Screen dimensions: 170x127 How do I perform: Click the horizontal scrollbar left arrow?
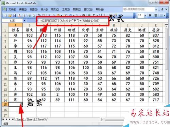[103, 119]
